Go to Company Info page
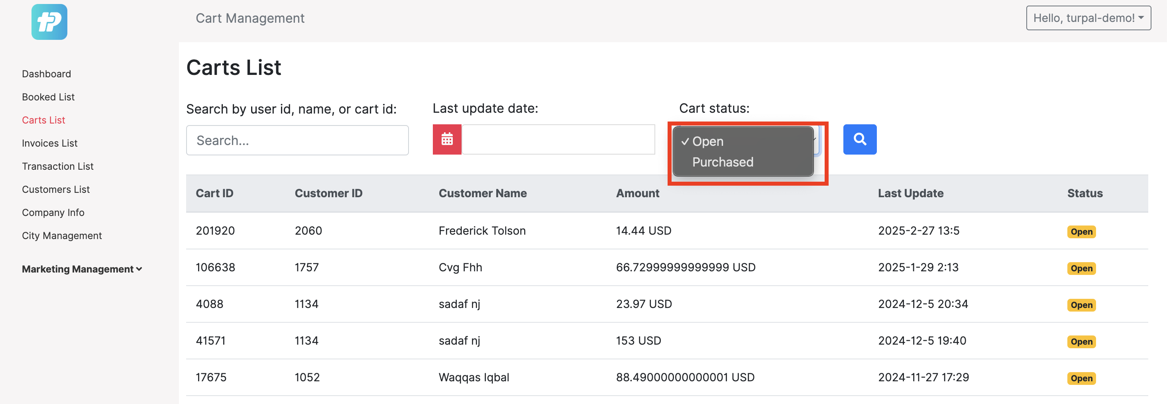Image resolution: width=1167 pixels, height=404 pixels. point(53,212)
